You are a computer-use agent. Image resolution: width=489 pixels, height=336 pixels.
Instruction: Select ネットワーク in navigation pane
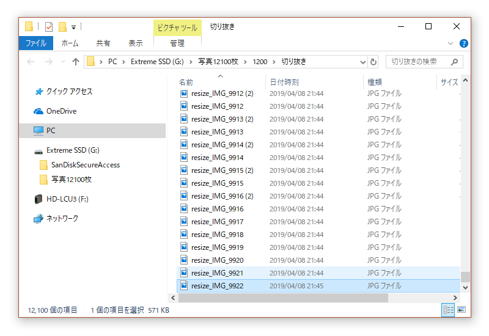click(x=62, y=219)
